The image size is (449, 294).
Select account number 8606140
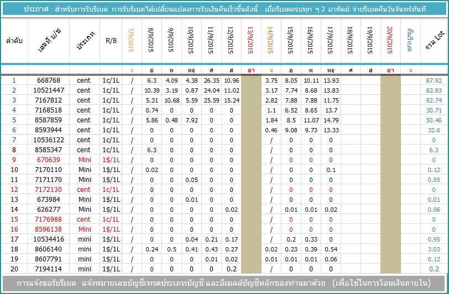pyautogui.click(x=49, y=249)
